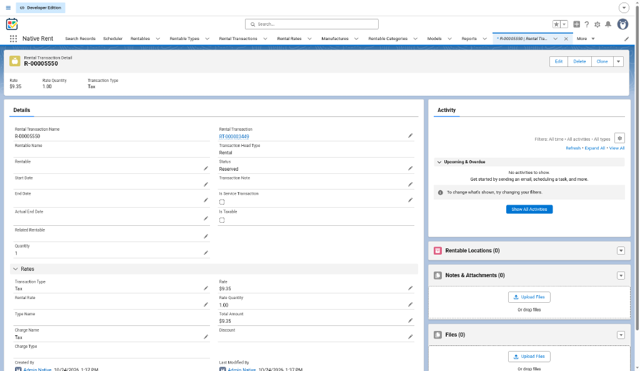640x371 pixels.
Task: Go to the Scheduler tab
Action: pyautogui.click(x=112, y=39)
